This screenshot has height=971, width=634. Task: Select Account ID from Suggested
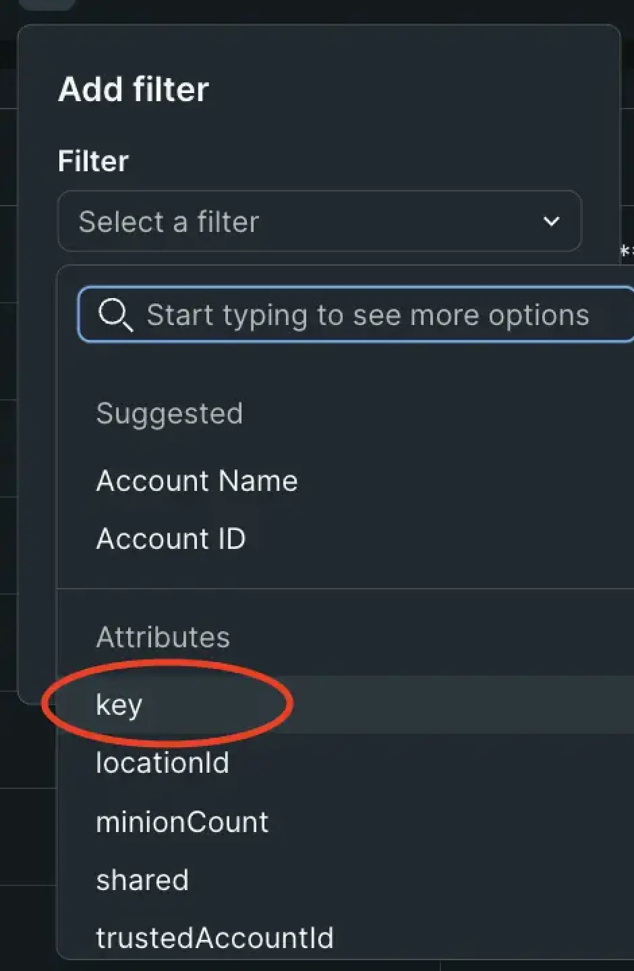point(171,538)
